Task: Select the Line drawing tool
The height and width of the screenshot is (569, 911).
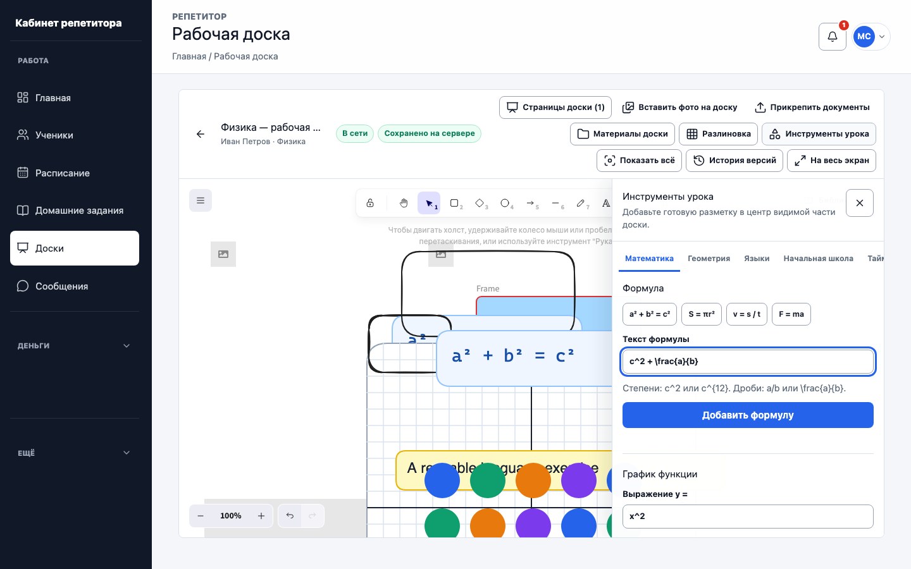Action: click(555, 203)
